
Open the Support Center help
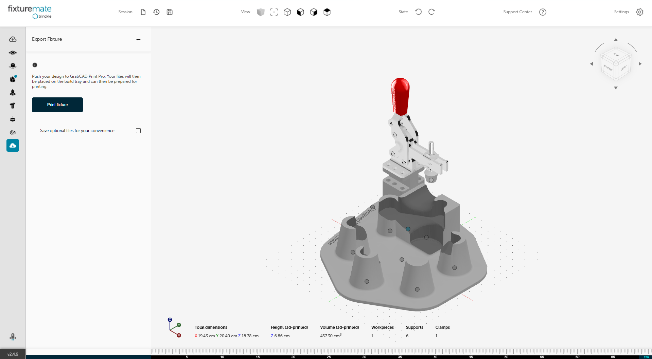tap(543, 12)
